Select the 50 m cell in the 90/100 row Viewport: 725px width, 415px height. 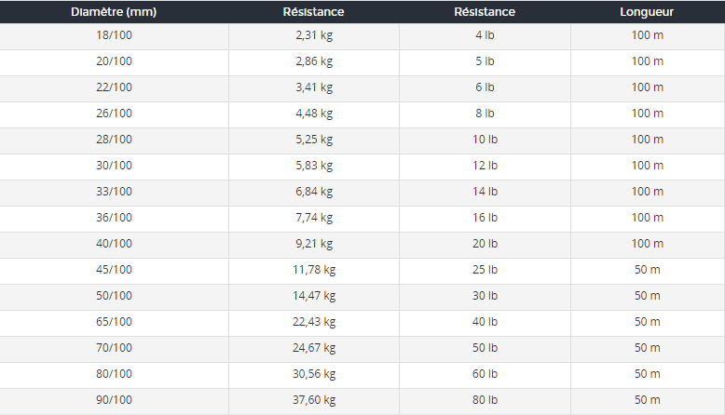pyautogui.click(x=648, y=401)
